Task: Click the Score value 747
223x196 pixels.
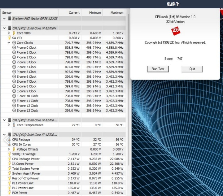Action: pyautogui.click(x=180, y=59)
